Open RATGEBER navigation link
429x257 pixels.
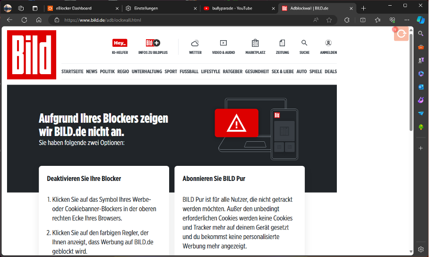232,71
